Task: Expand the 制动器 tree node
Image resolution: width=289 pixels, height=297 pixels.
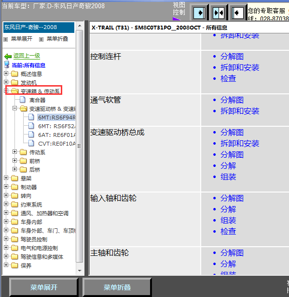Action: click(6, 187)
